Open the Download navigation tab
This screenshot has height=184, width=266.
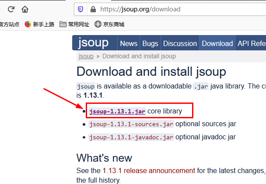tap(217, 43)
